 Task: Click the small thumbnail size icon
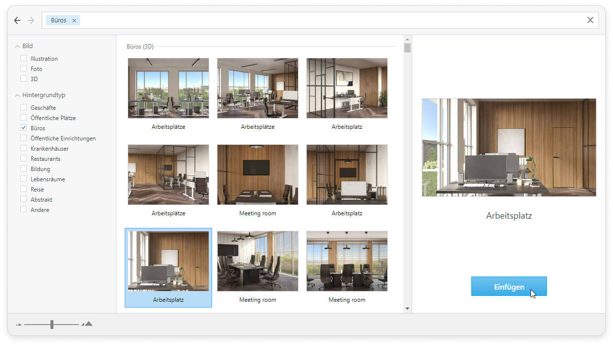tap(19, 324)
